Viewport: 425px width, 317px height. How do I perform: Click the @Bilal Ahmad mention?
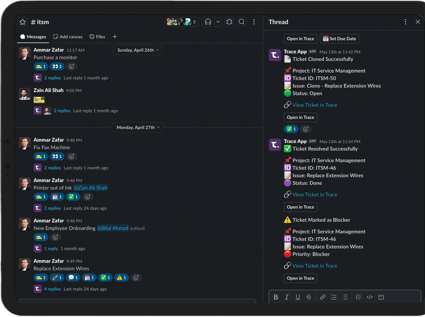tap(113, 228)
